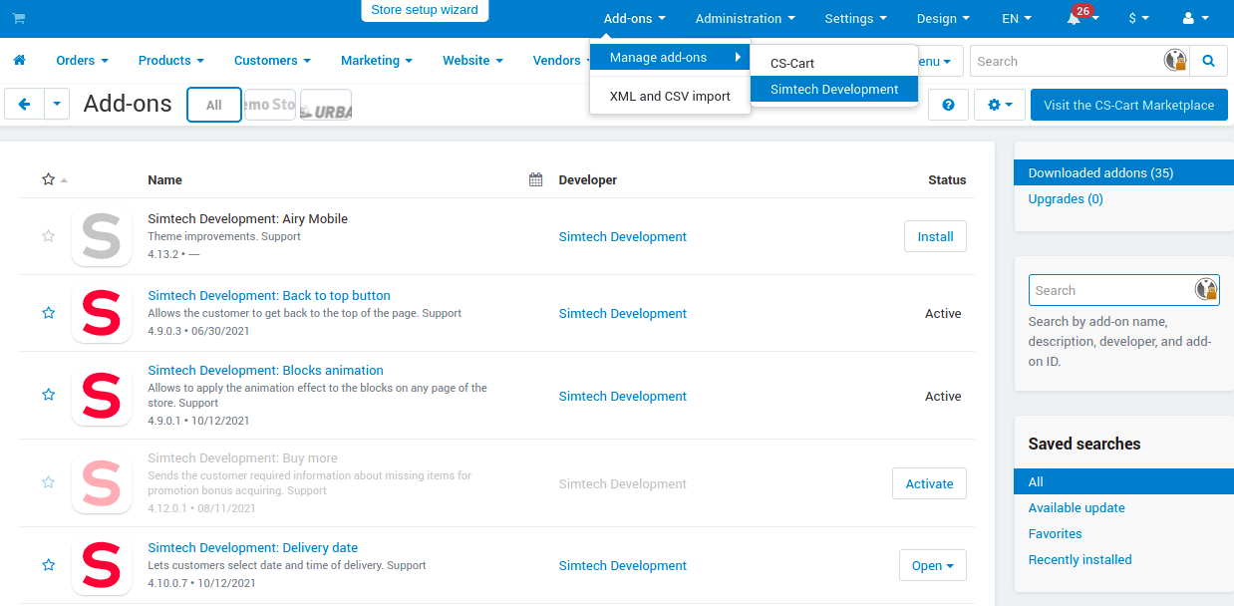Select Manage add-ons menu item
The width and height of the screenshot is (1234, 606).
tap(670, 57)
